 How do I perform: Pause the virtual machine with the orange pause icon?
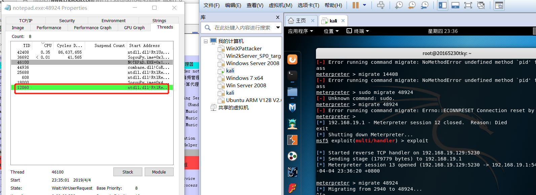[x=356, y=5]
